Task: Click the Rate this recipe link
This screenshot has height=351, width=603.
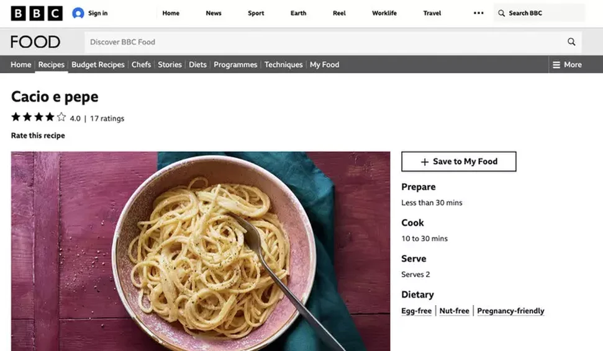Action: click(38, 136)
